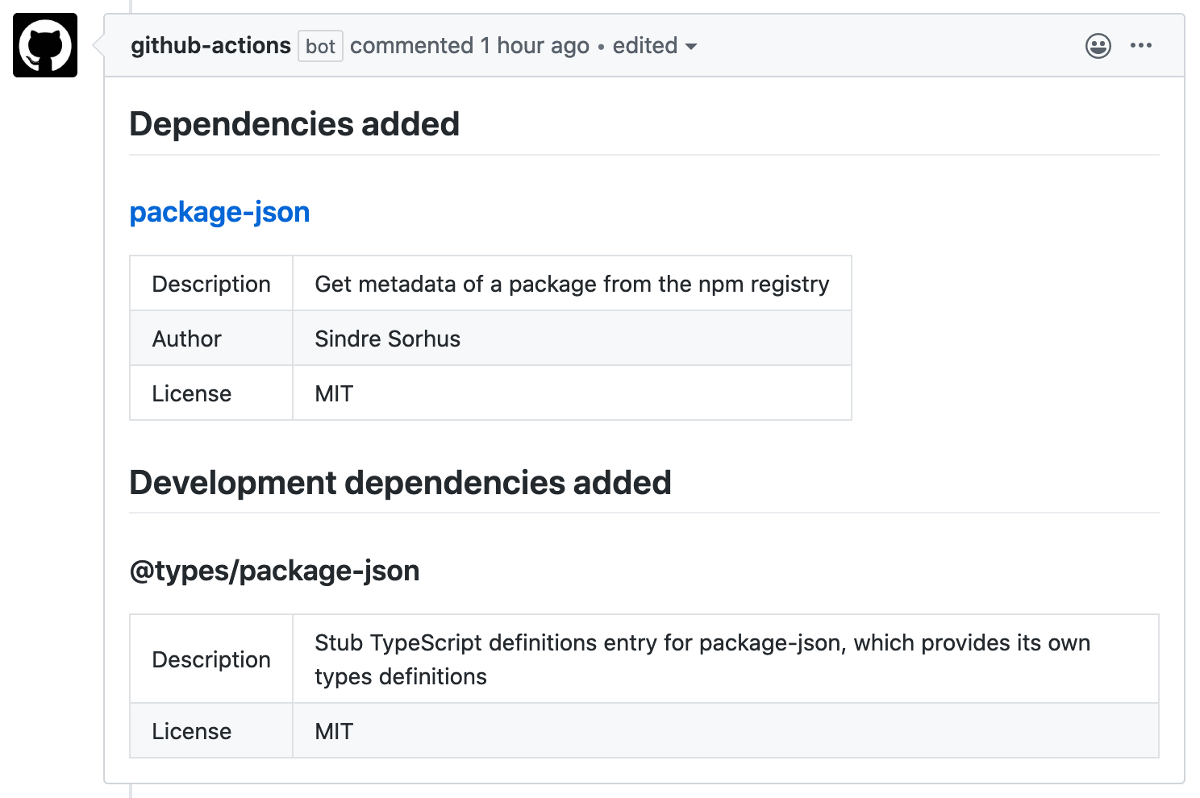Open the three-dot comment options menu
The image size is (1200, 798).
coord(1140,46)
